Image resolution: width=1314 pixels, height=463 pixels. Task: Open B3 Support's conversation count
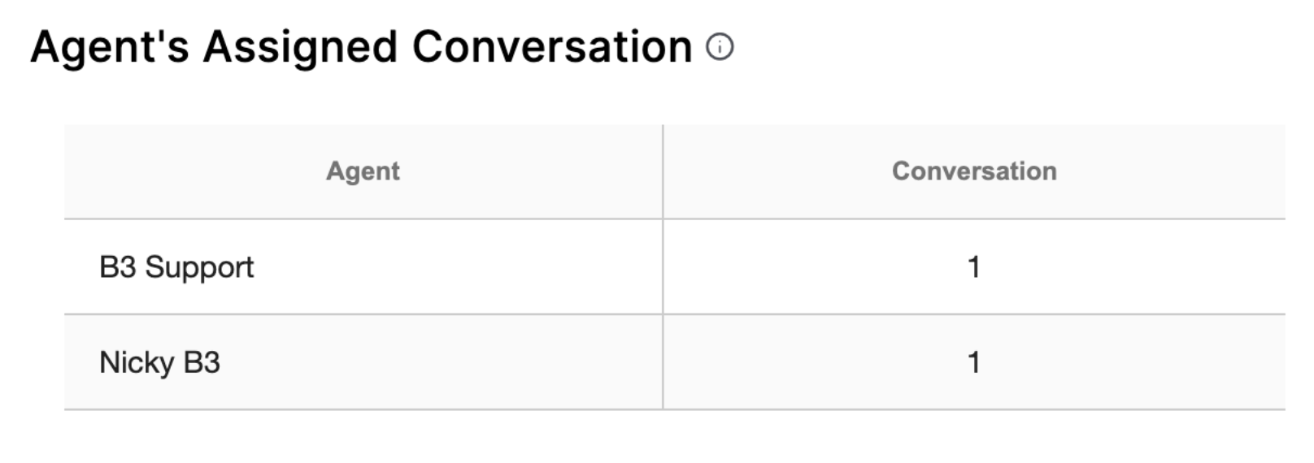click(973, 267)
